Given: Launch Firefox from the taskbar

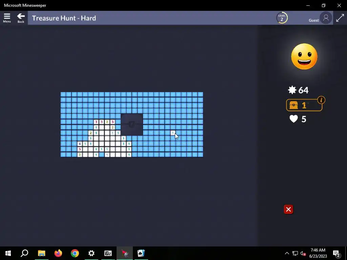Looking at the screenshot, I should click(58, 253).
